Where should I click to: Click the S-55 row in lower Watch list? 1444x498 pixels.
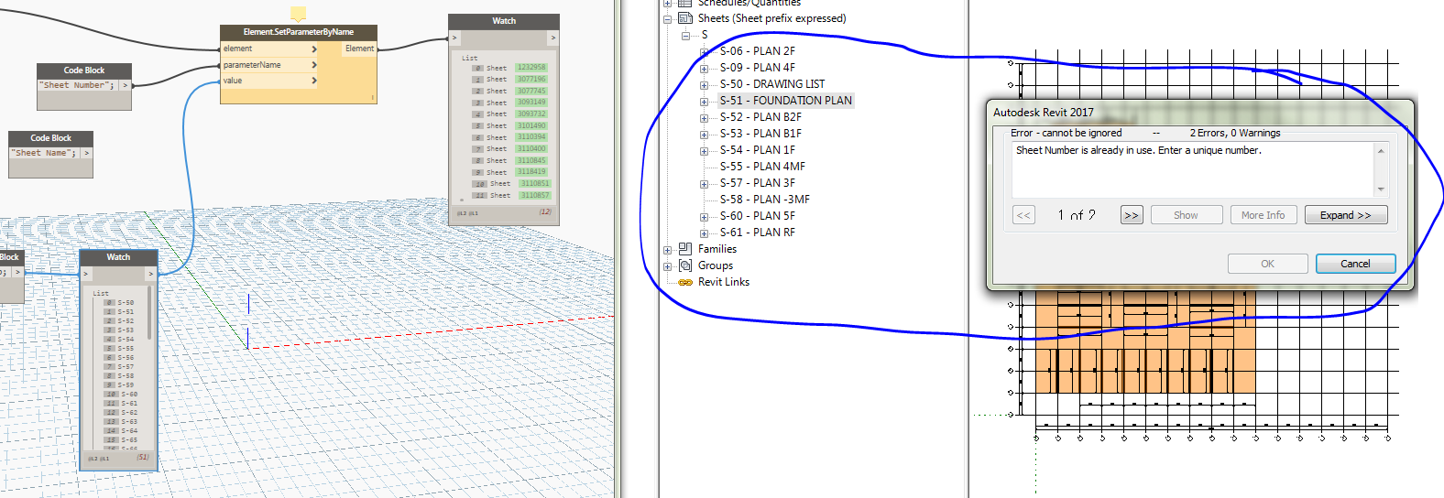click(120, 348)
